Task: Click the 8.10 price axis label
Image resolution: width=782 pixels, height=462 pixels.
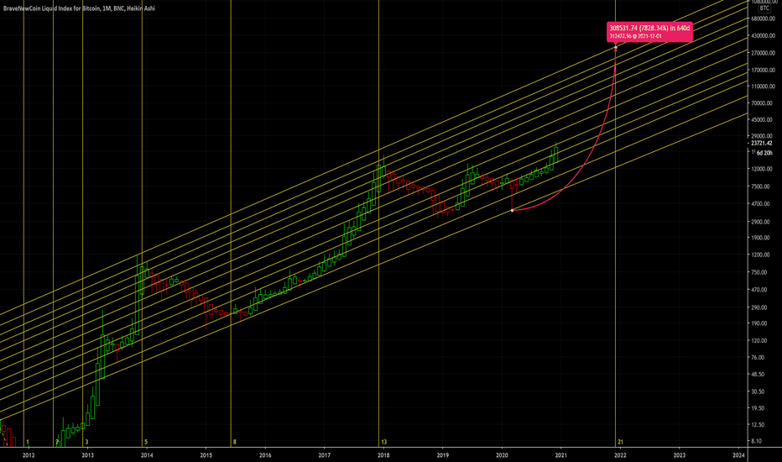Action: (x=757, y=441)
